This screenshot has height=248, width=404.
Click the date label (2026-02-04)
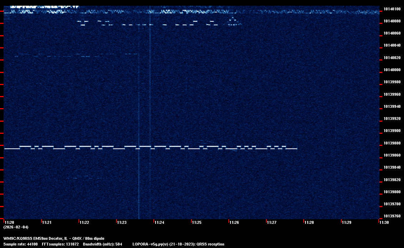coord(16,227)
